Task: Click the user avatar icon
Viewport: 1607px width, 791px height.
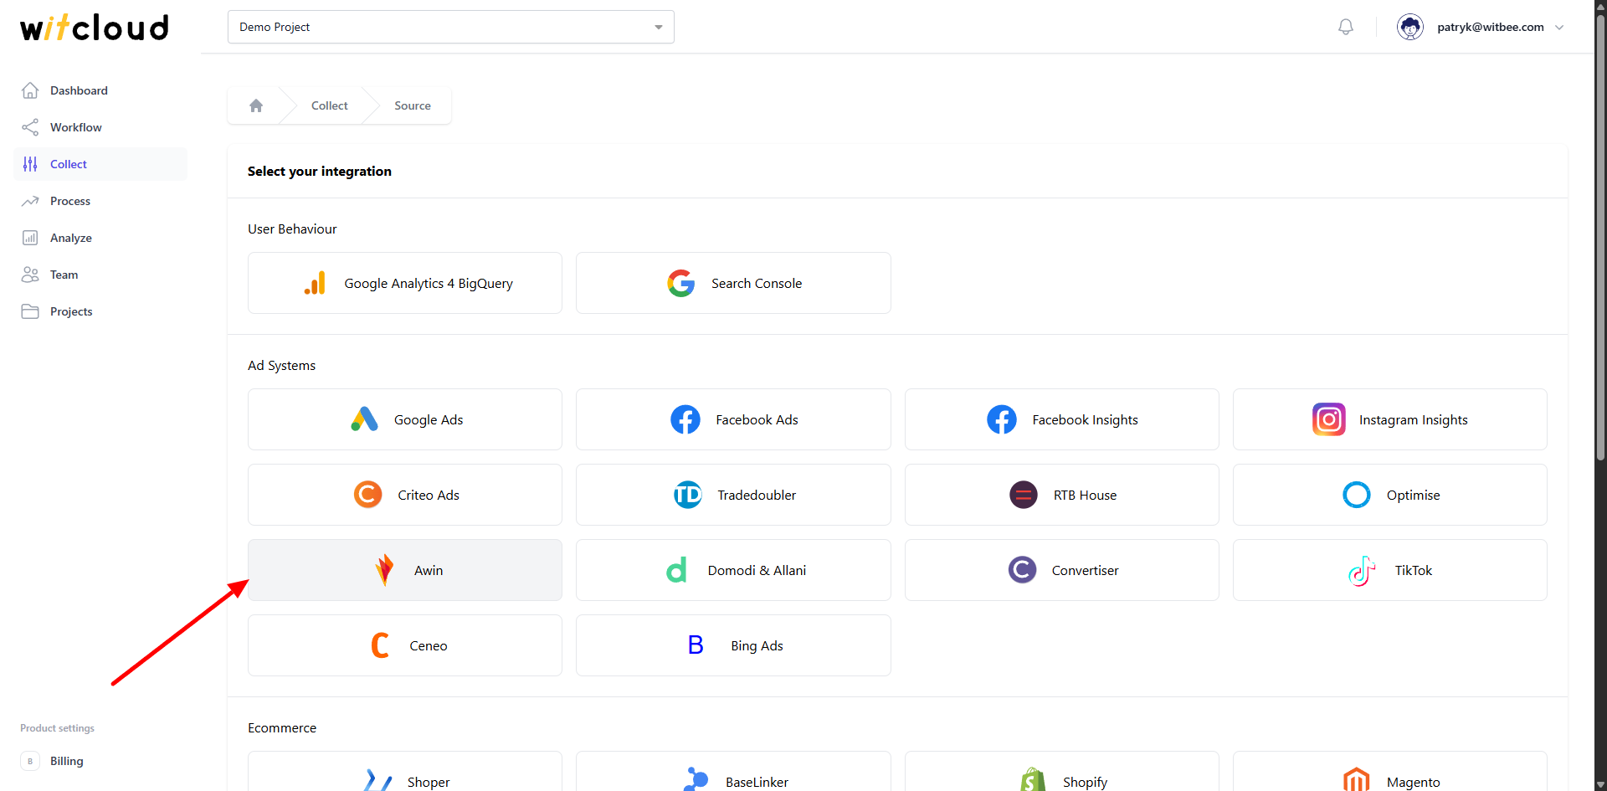Action: pyautogui.click(x=1410, y=27)
